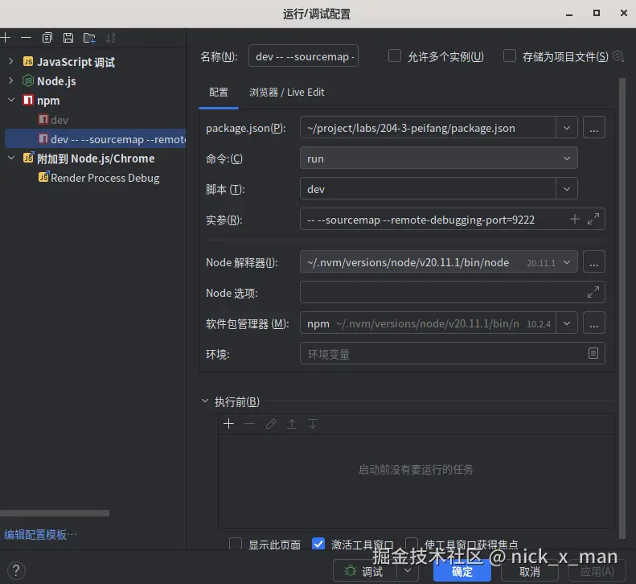Click the 应用 button

click(597, 570)
